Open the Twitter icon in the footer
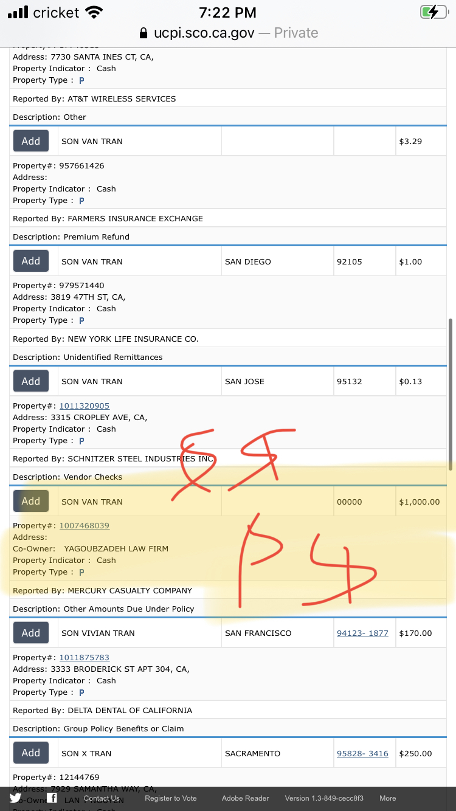The image size is (456, 811). (x=15, y=798)
